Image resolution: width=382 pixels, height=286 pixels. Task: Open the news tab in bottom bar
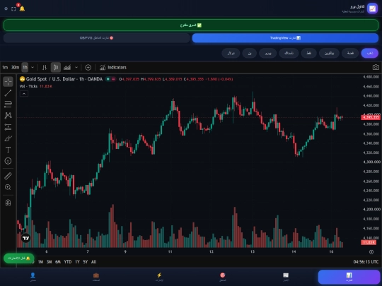(286, 277)
